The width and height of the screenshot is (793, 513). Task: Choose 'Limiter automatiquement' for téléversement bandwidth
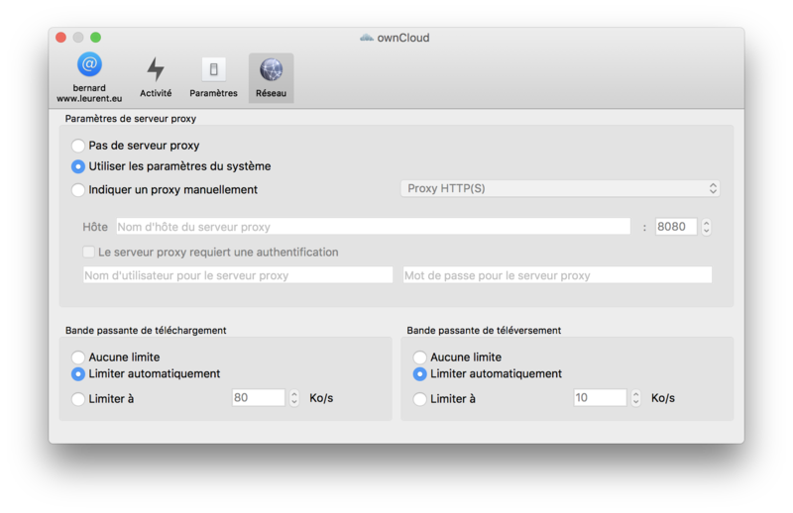[420, 374]
